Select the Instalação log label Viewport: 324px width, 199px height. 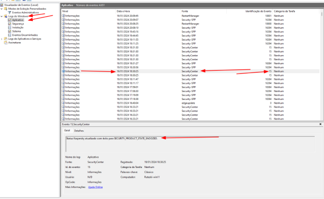[18, 27]
